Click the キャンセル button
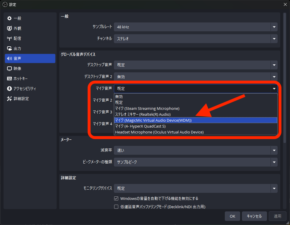Image resolution: width=290 pixels, height=225 pixels. (x=254, y=216)
